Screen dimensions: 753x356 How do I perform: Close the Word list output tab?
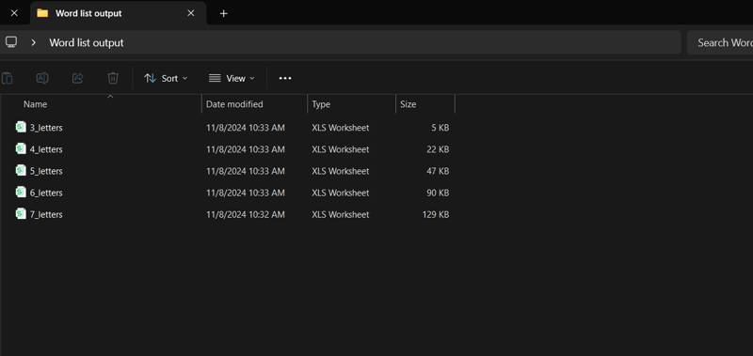point(191,13)
